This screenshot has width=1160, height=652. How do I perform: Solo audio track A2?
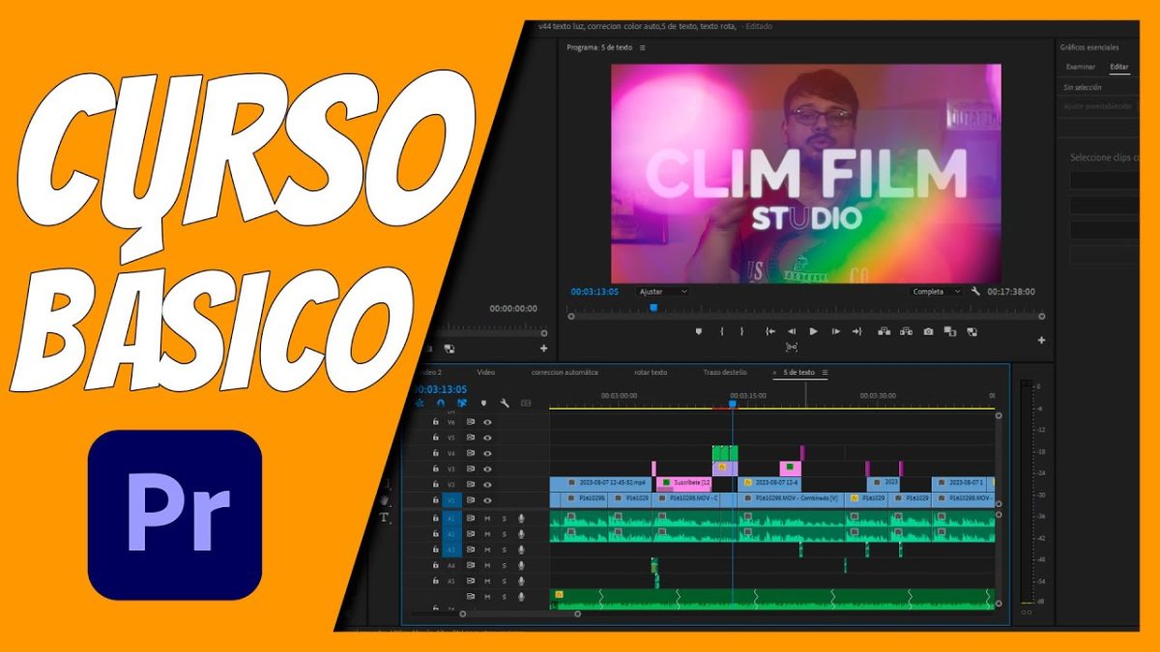pyautogui.click(x=504, y=534)
